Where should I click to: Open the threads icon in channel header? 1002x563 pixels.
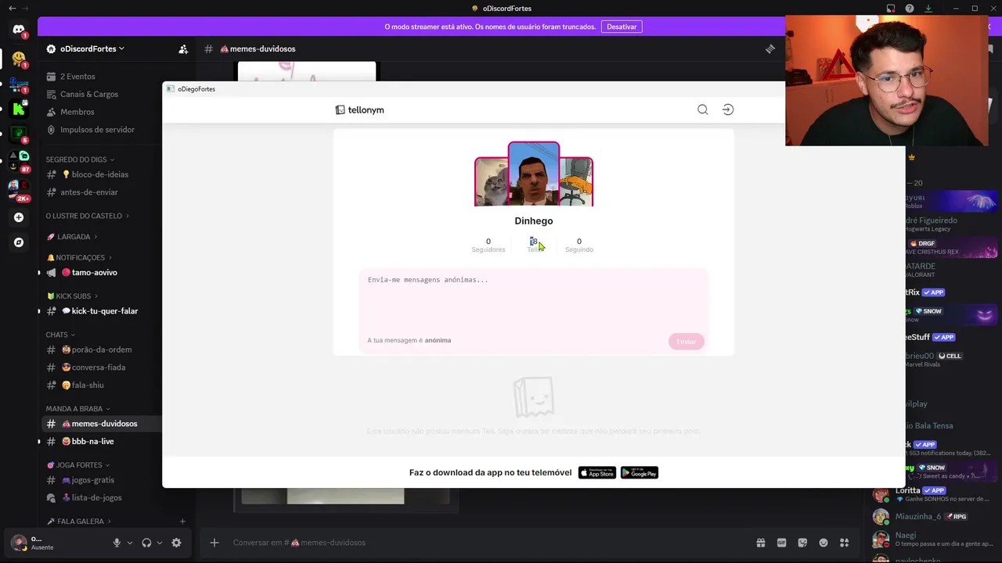tap(770, 48)
